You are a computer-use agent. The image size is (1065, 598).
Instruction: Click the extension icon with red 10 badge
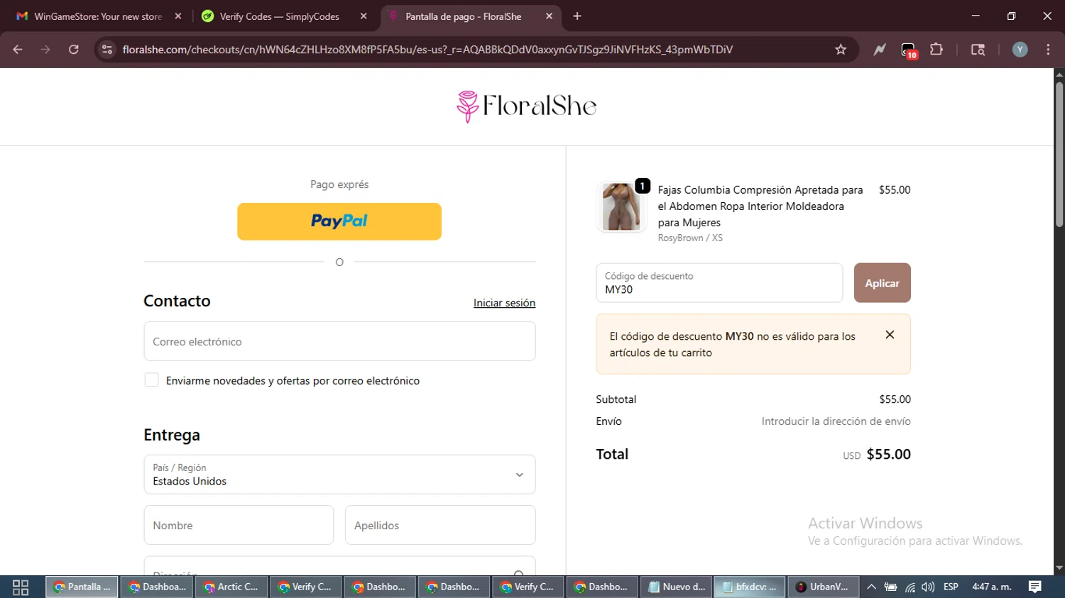click(909, 50)
